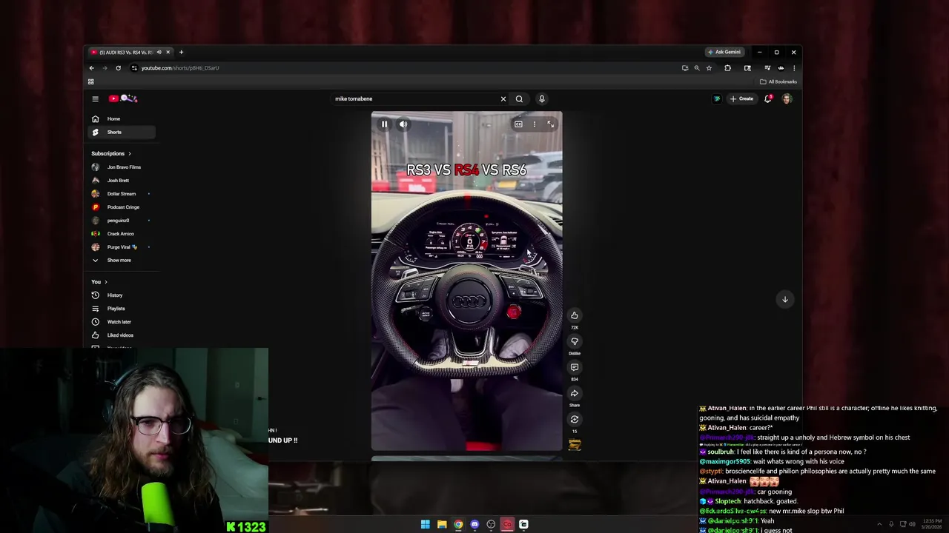949x533 pixels.
Task: Go to the YouTube home logo
Action: click(123, 98)
